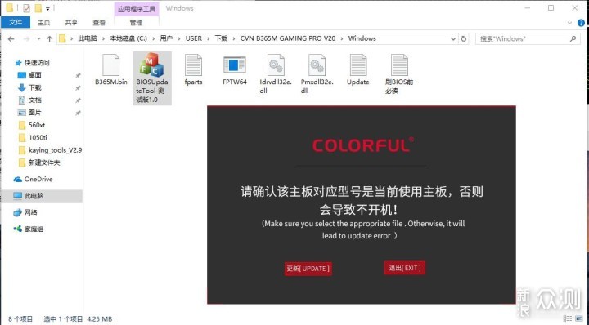Open the recent locations dropdown arrow
The width and height of the screenshot is (589, 325).
pos(38,38)
